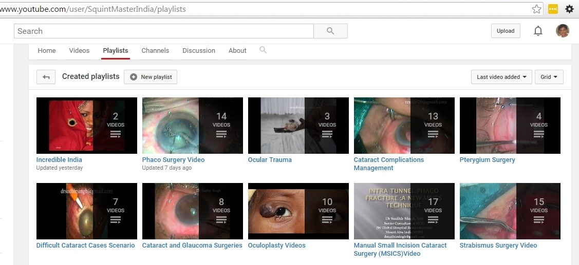
Task: Click the plus icon on New playlist
Action: 134,77
